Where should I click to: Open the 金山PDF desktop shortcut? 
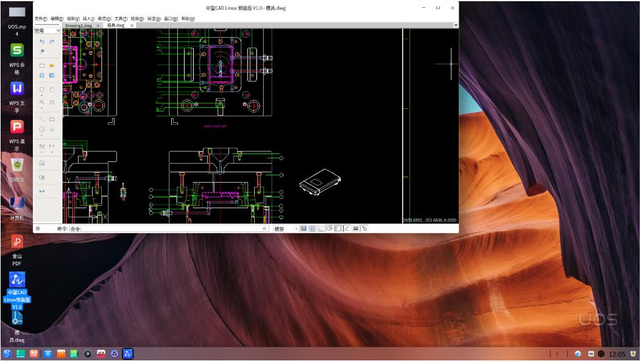(17, 250)
